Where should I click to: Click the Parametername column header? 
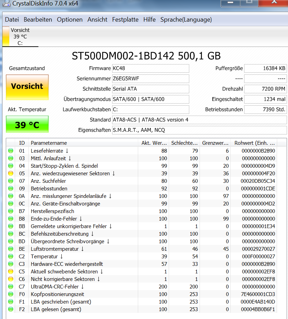point(83,143)
